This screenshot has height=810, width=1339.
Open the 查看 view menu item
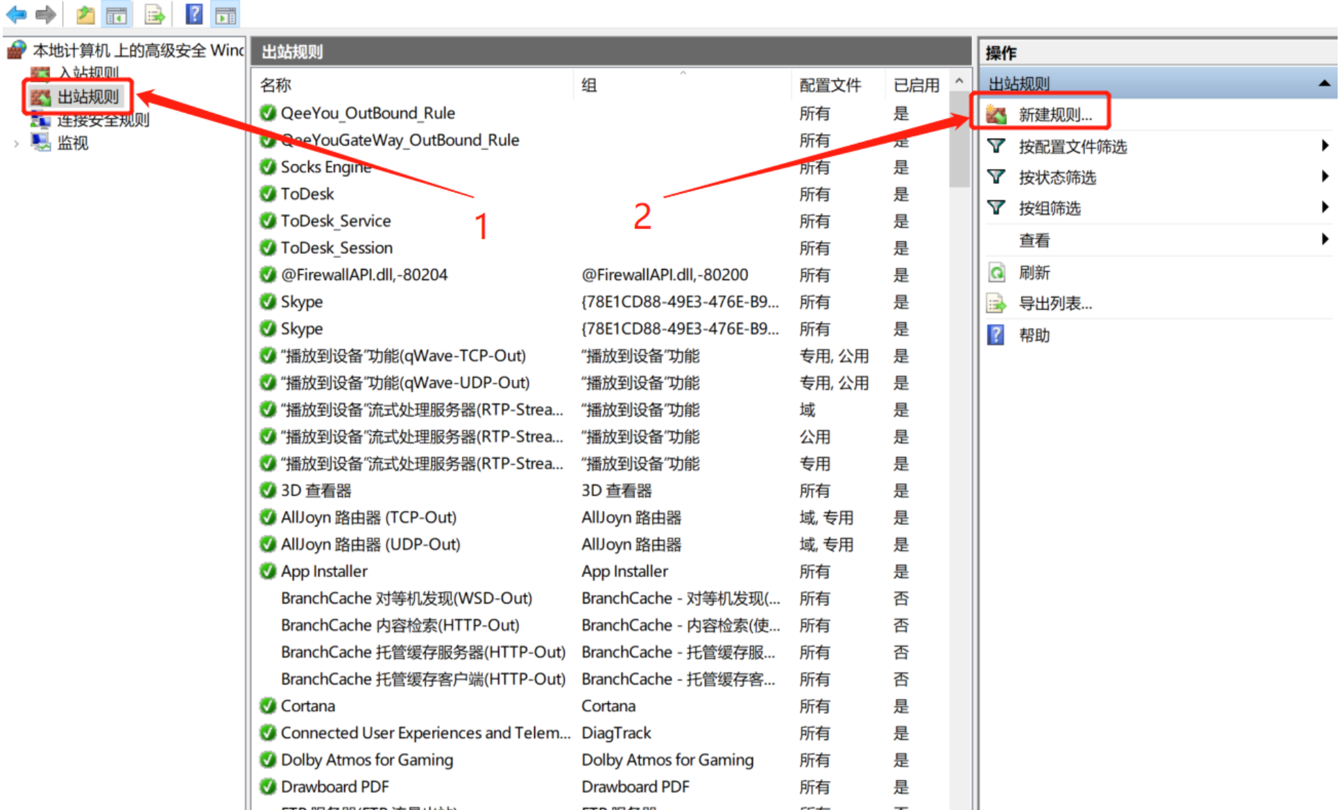[1034, 241]
